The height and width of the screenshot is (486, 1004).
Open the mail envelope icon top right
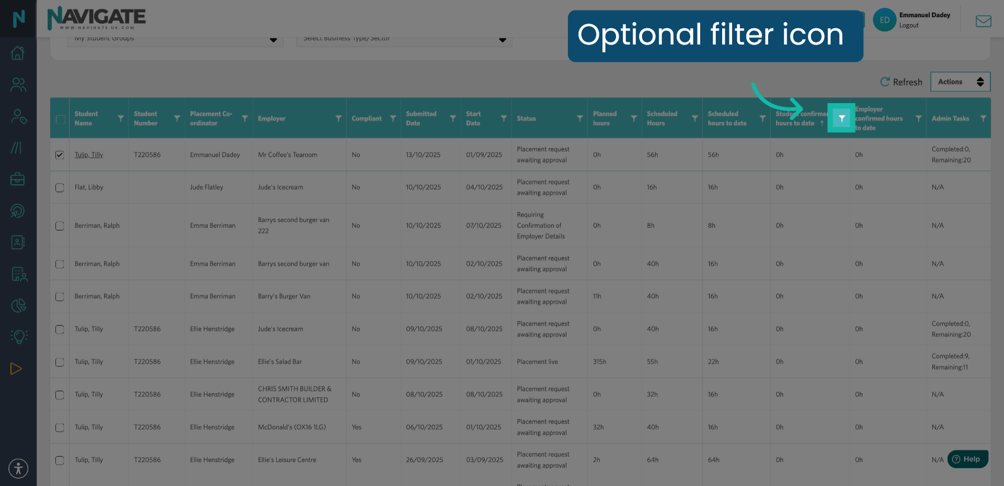click(x=983, y=21)
